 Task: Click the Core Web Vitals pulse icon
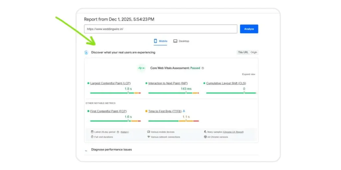[x=142, y=68]
